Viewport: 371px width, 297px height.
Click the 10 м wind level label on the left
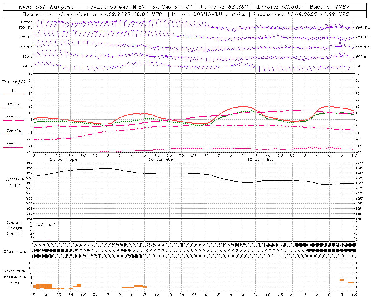click(28, 66)
